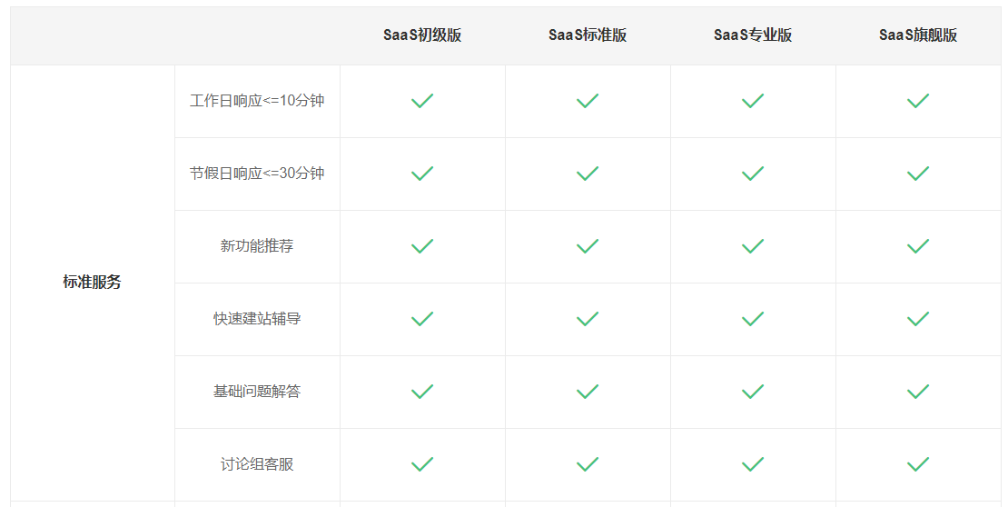Image resolution: width=1008 pixels, height=507 pixels.
Task: Click the SaaS标准版 checkmark for 讨论组客服
Action: click(588, 464)
